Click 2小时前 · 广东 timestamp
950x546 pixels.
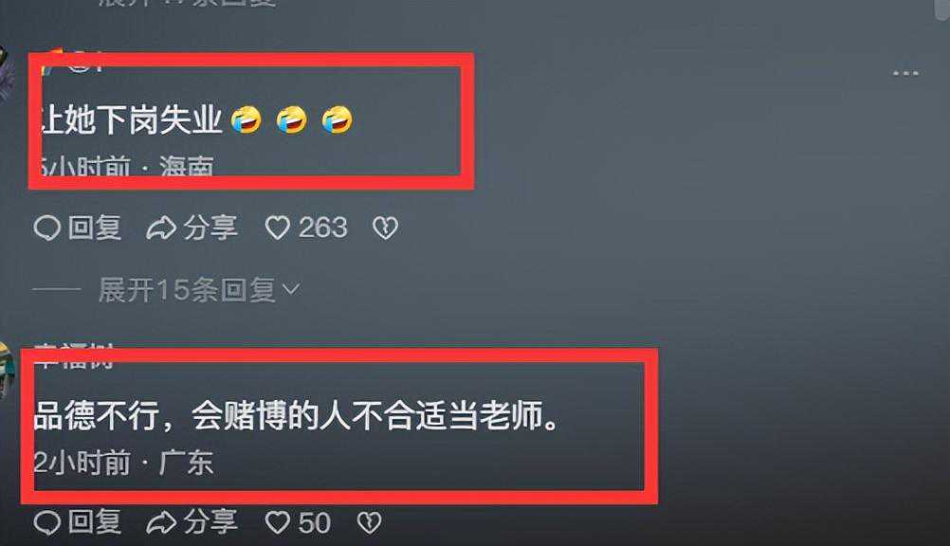(x=123, y=463)
